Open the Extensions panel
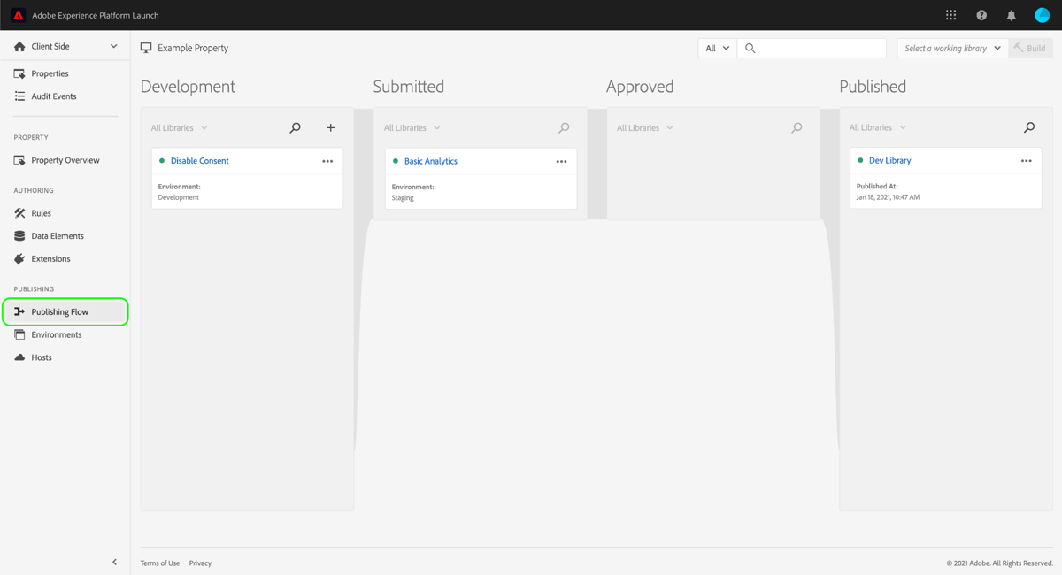 pos(52,258)
